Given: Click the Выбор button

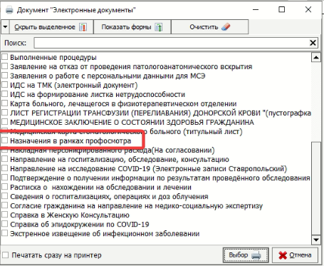Looking at the screenshot, I should [x=246, y=255].
